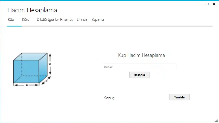Click the Hacim Hesaplama window title

pyautogui.click(x=32, y=10)
